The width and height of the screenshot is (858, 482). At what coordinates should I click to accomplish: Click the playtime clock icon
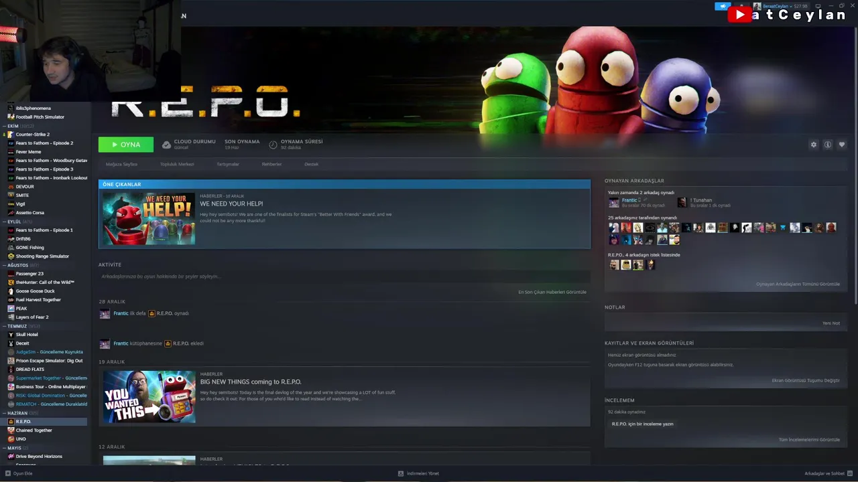[x=273, y=145]
